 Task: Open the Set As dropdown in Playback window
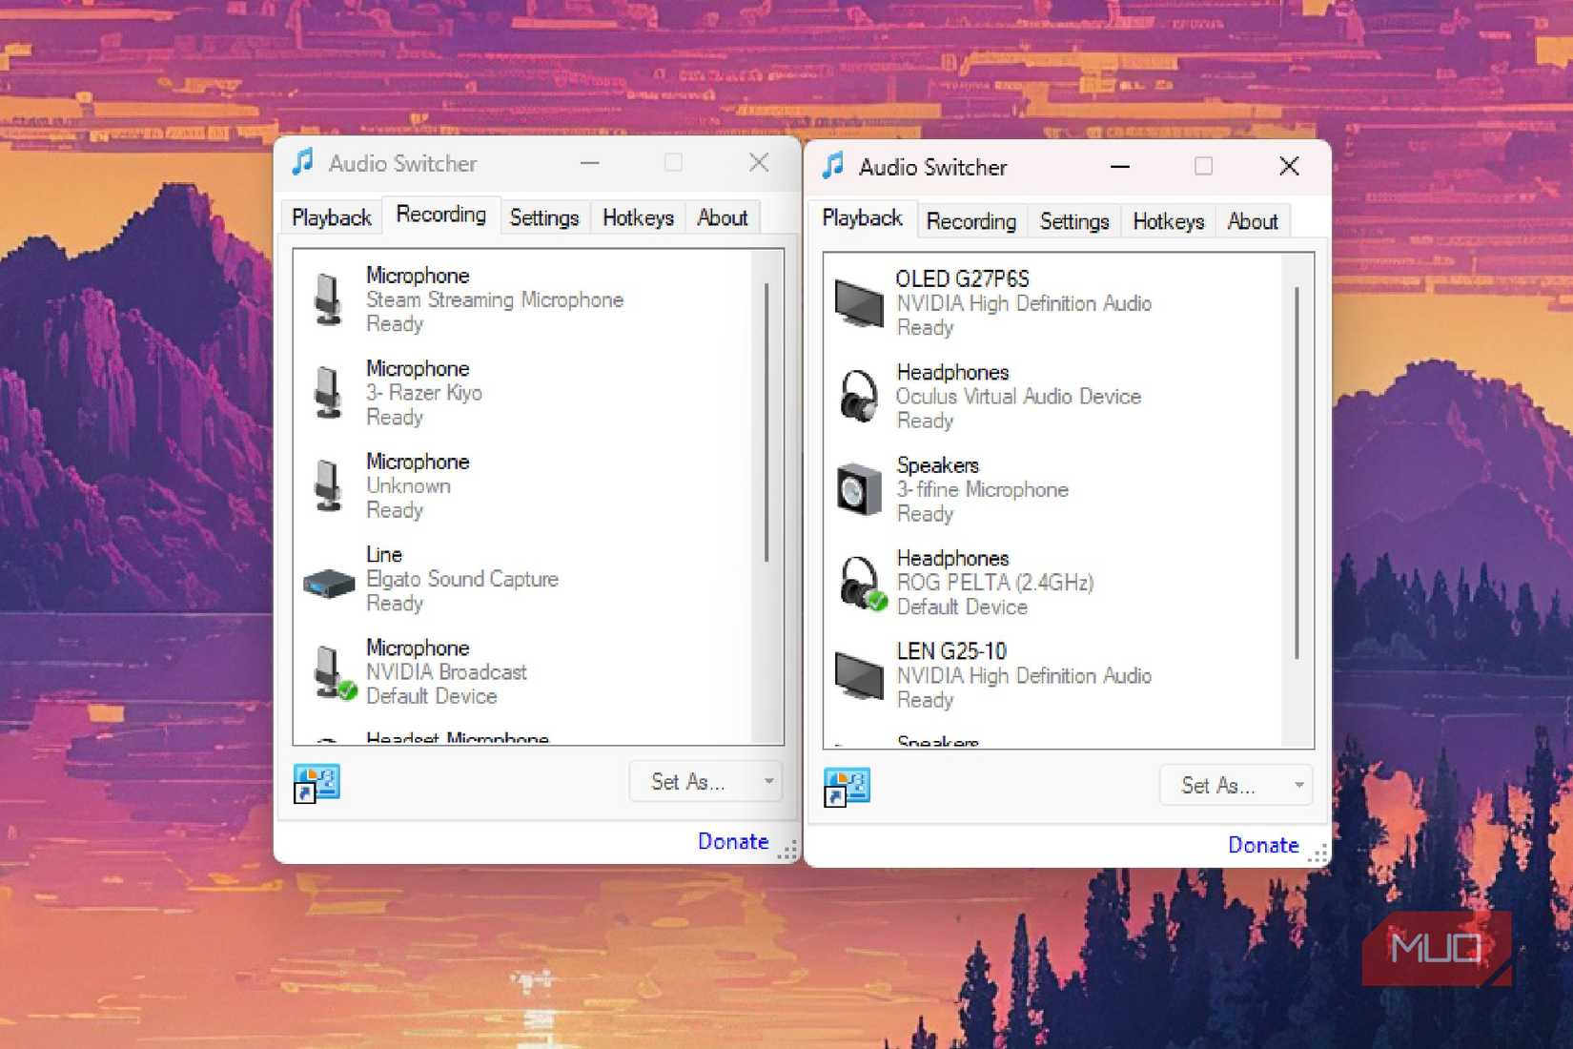click(x=1298, y=785)
